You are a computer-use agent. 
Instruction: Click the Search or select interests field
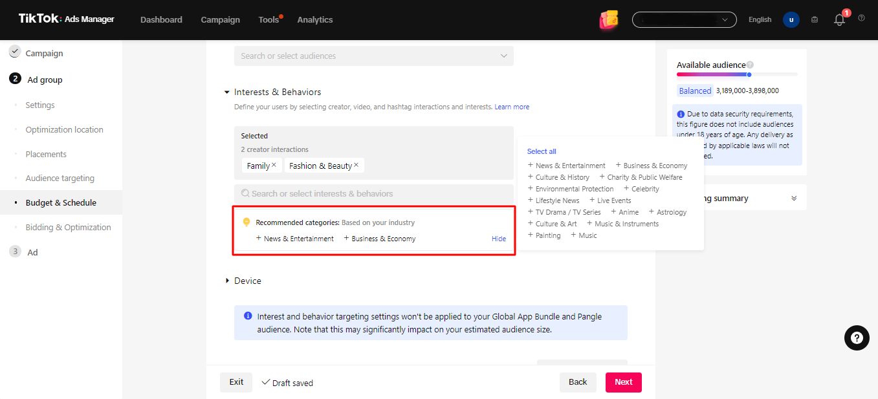coord(373,195)
